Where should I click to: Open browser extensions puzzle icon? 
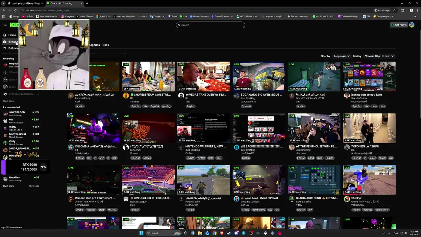403,10
